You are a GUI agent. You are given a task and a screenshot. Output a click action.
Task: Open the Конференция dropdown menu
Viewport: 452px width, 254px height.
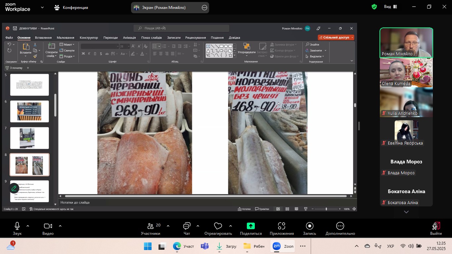[71, 8]
